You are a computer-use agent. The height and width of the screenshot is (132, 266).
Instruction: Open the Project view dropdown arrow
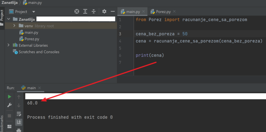point(34,12)
